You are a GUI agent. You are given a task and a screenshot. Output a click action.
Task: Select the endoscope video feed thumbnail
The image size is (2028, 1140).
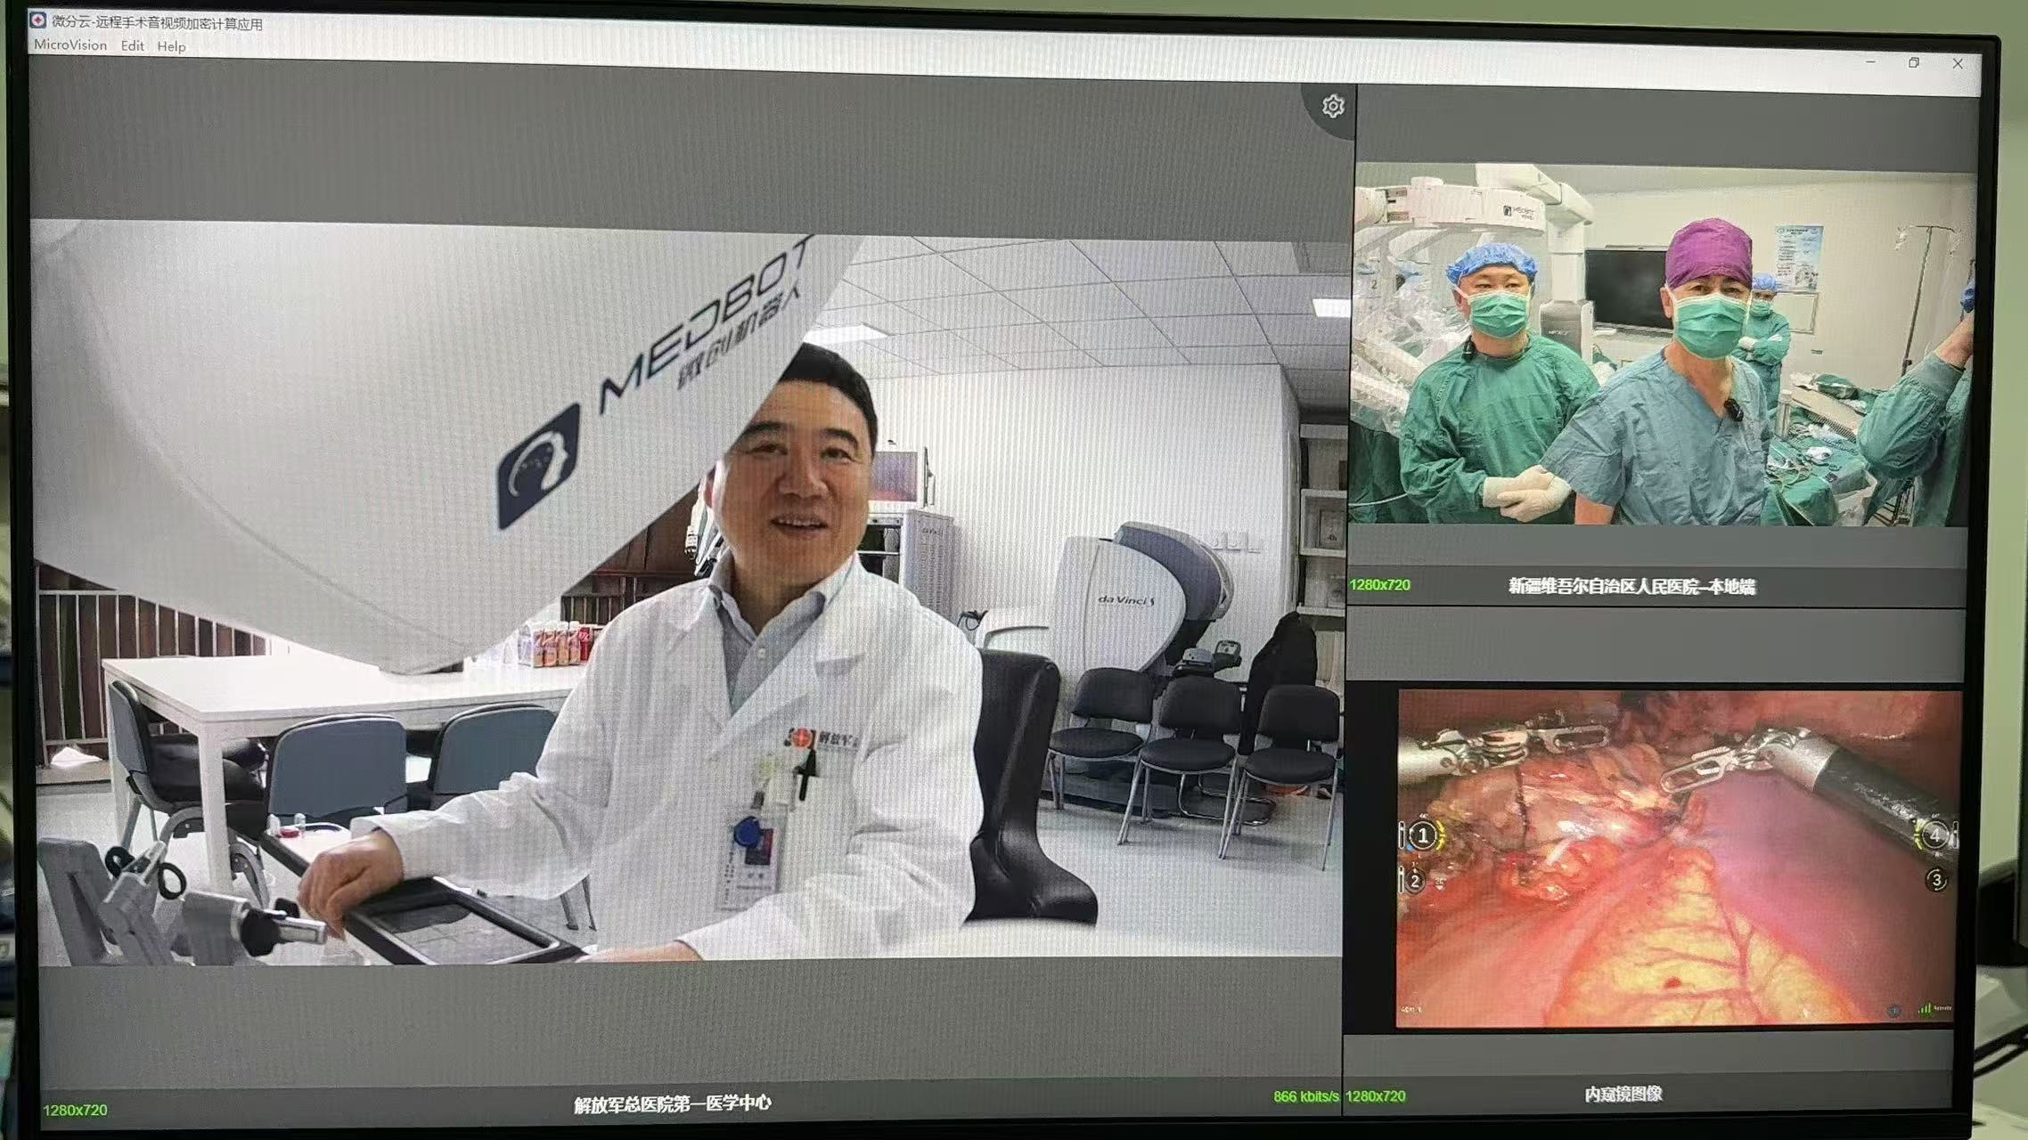(x=1675, y=859)
